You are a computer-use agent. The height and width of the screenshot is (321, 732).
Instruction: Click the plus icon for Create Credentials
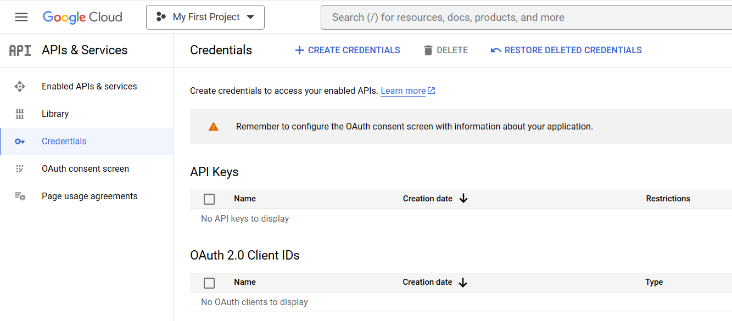299,50
